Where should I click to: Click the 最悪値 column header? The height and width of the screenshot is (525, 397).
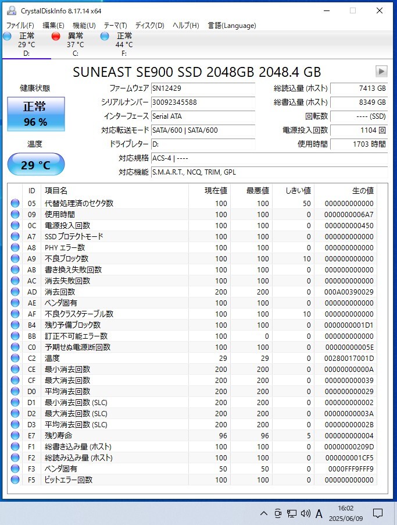pos(252,191)
